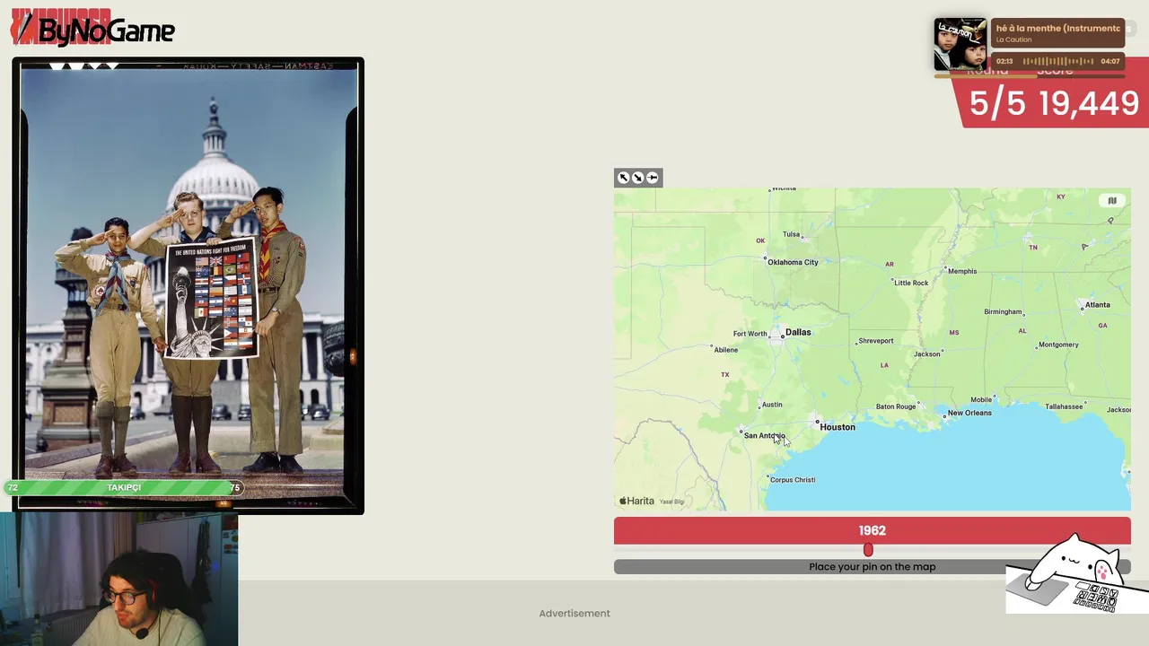Click the red 1962 year bar

(x=872, y=530)
